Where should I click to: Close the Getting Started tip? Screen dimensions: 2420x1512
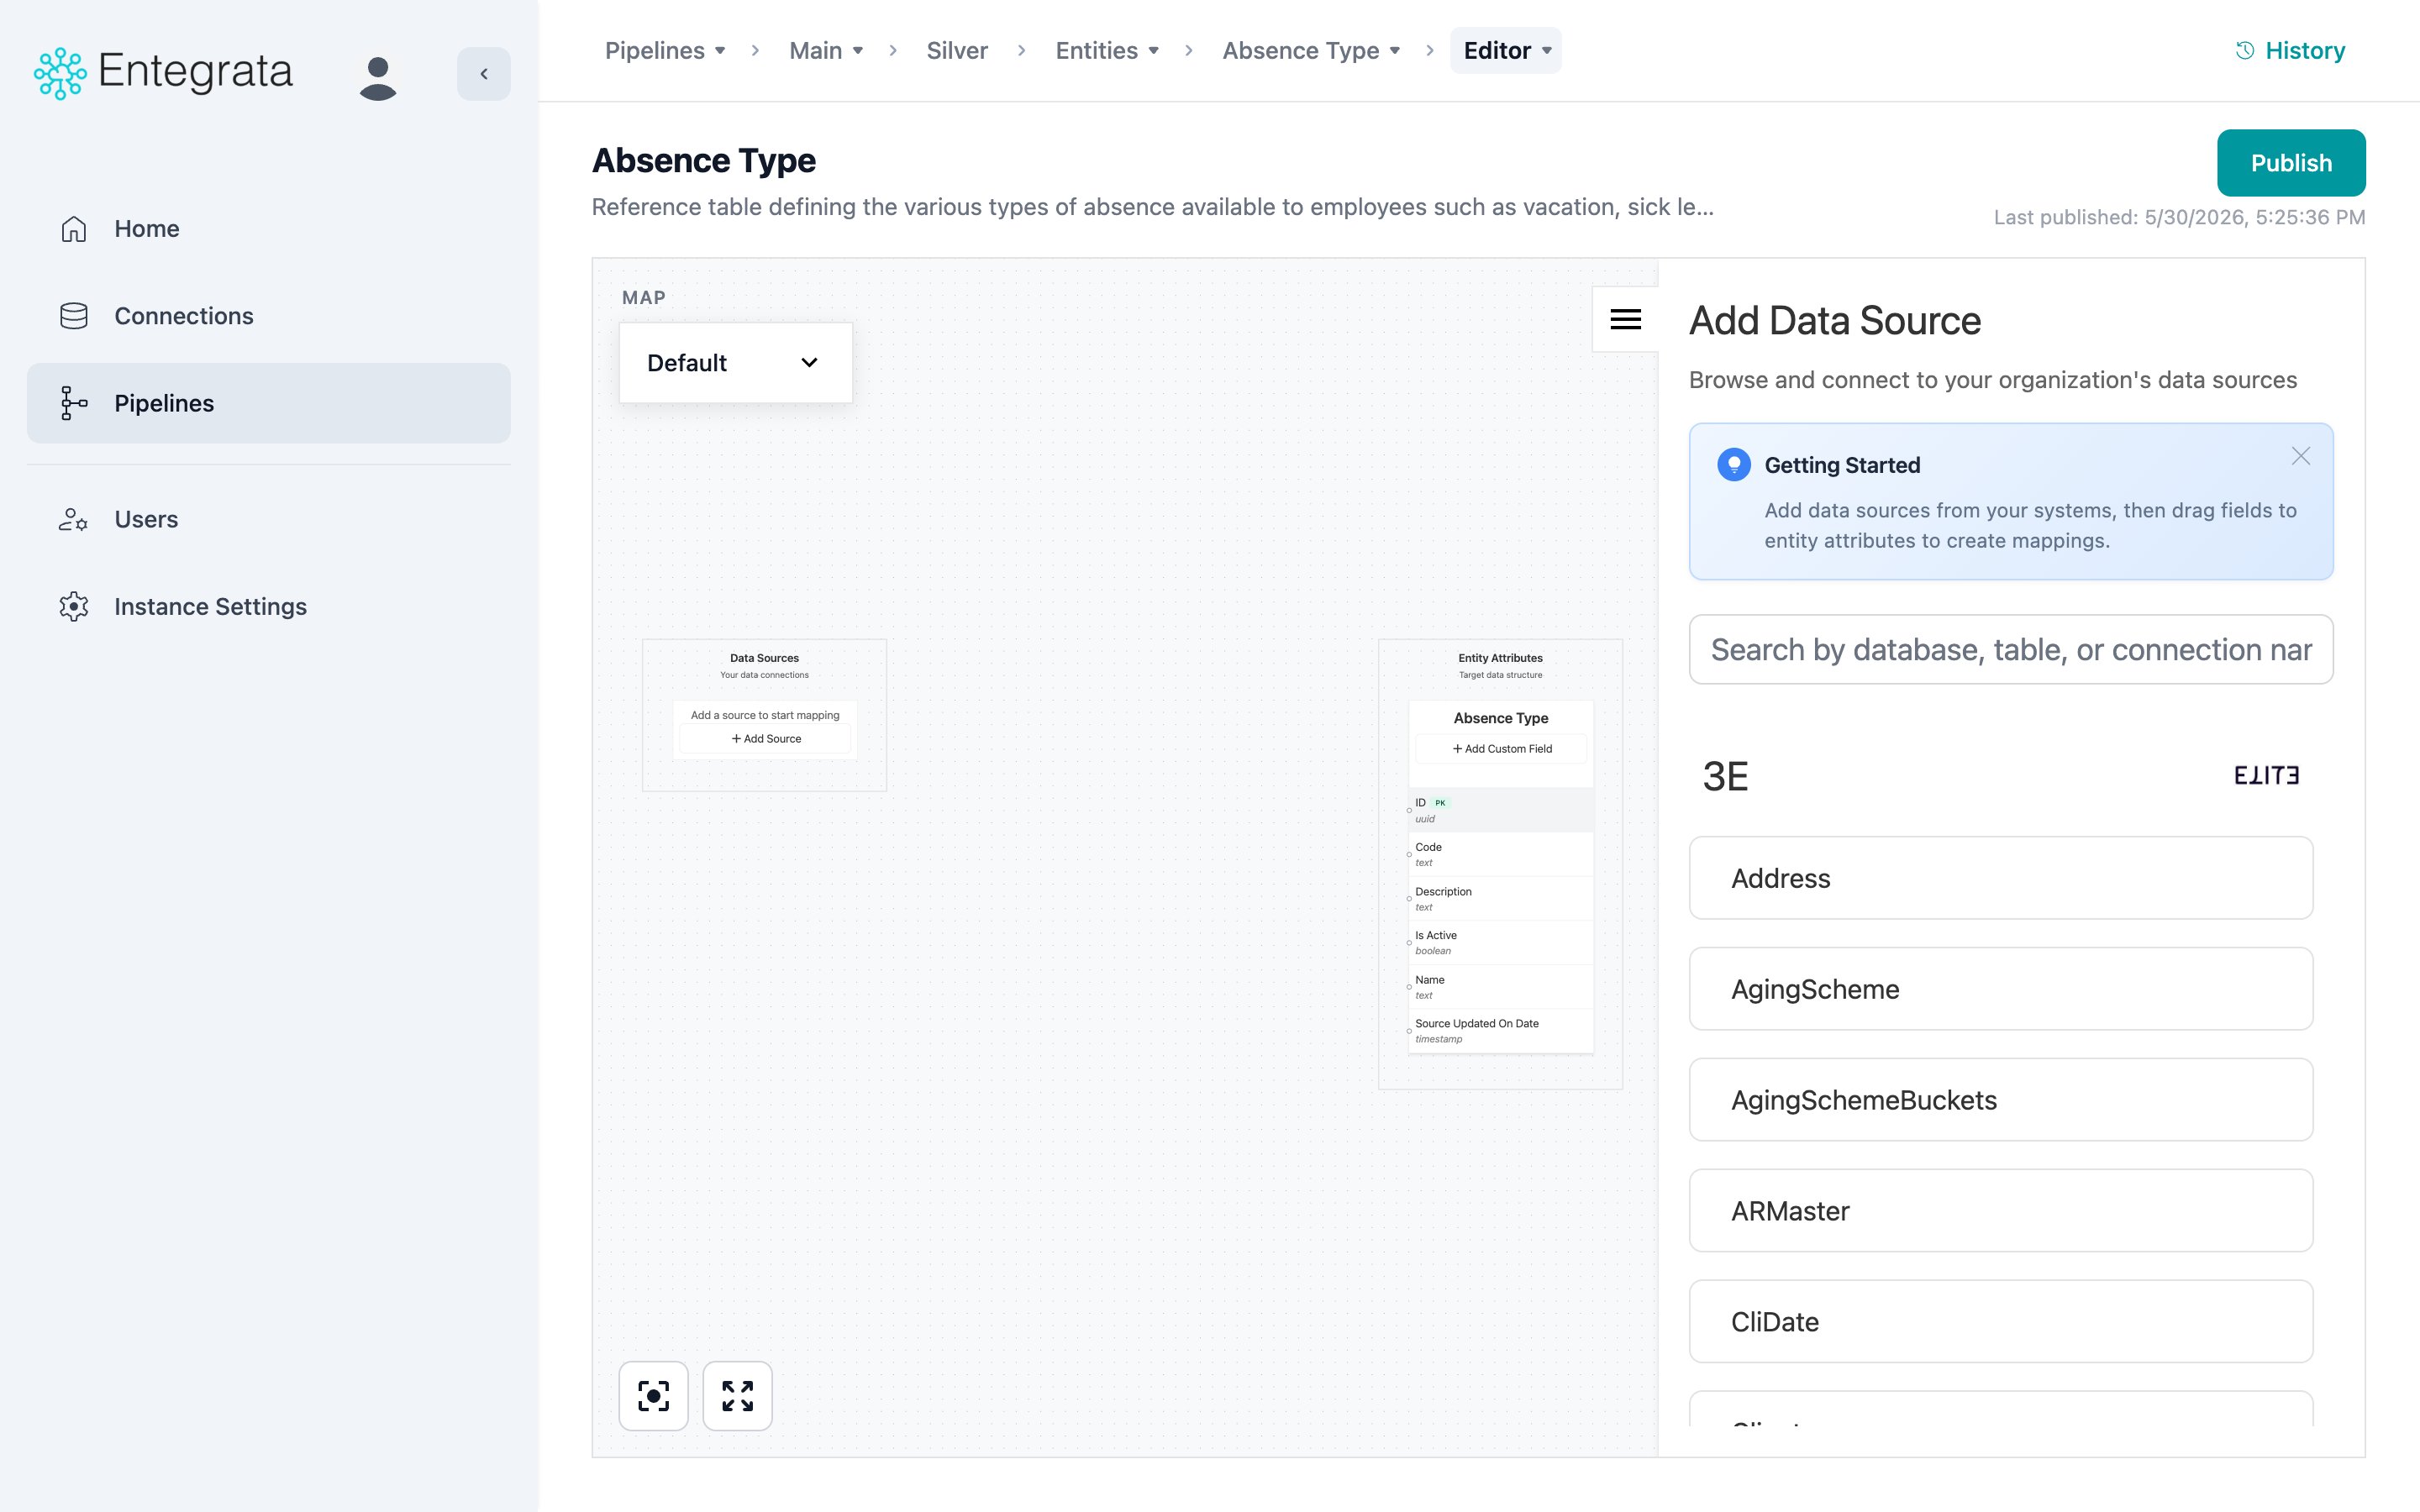(x=2301, y=456)
